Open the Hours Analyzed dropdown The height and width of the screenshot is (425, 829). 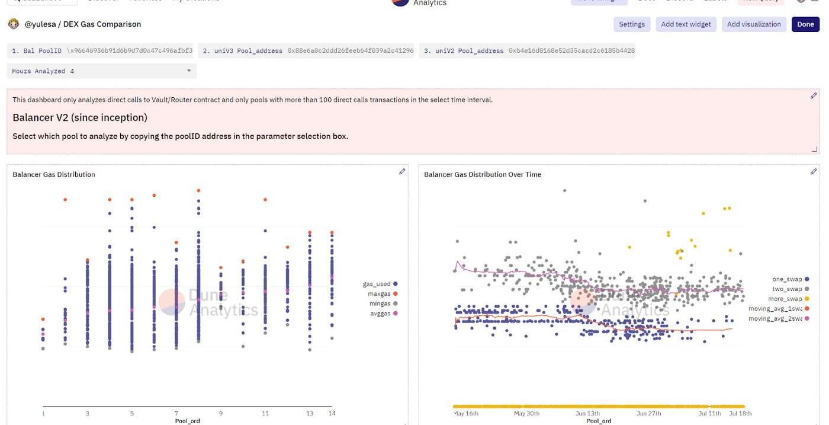(x=102, y=71)
